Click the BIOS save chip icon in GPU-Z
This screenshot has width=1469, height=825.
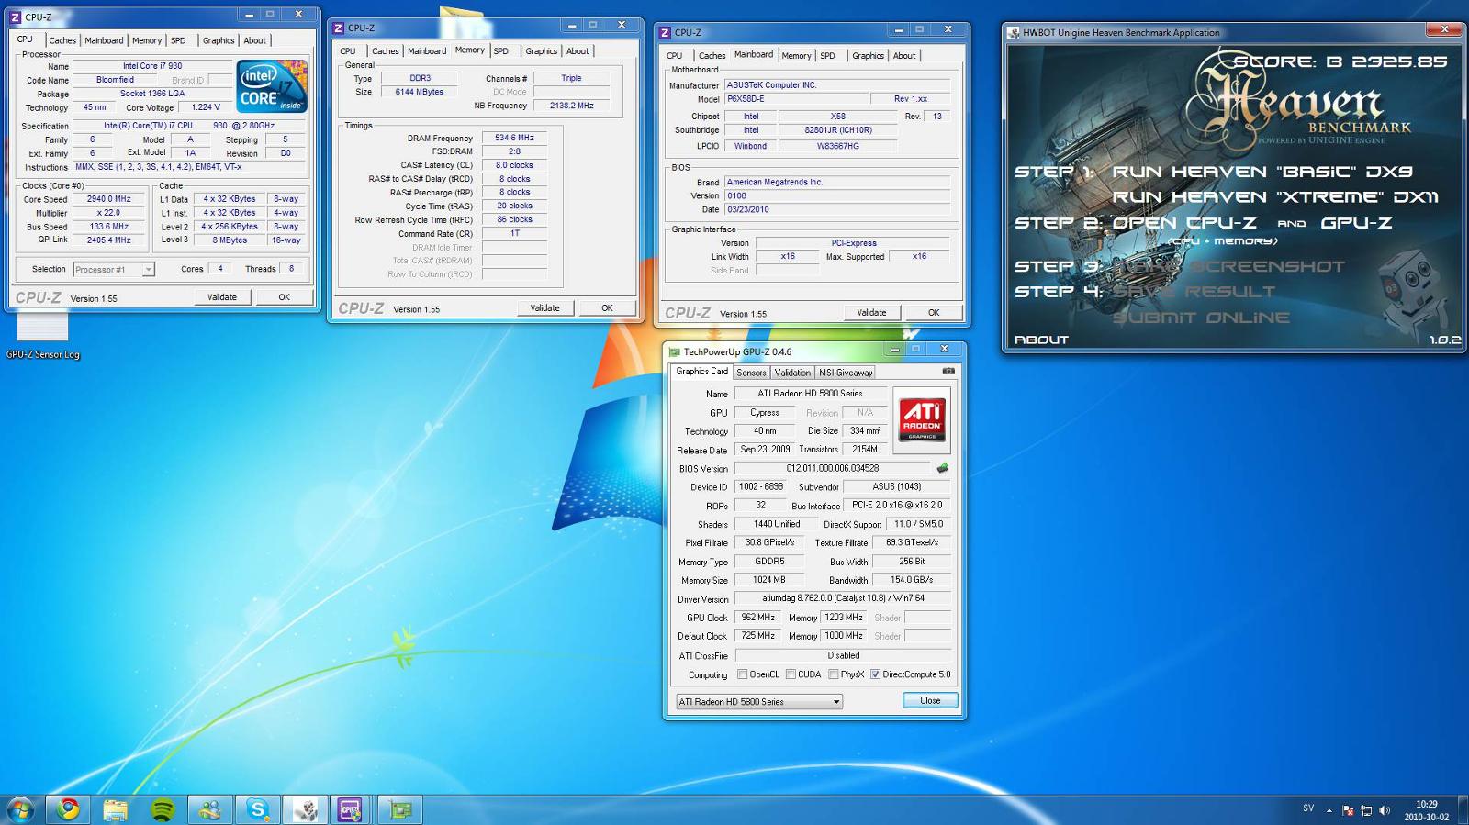coord(942,468)
